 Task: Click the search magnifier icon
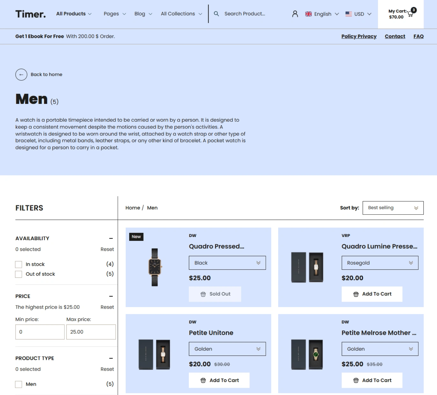[x=216, y=14]
